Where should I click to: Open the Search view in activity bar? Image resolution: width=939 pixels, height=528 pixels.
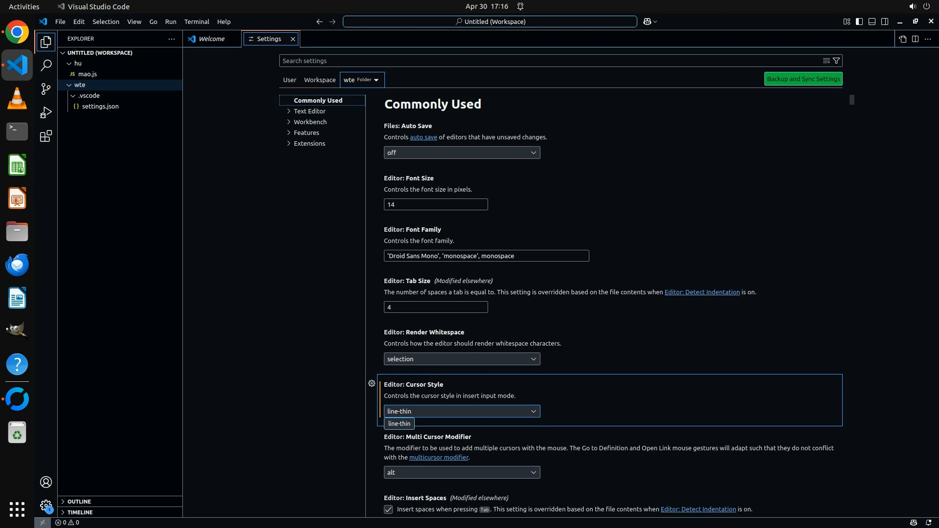pyautogui.click(x=46, y=65)
